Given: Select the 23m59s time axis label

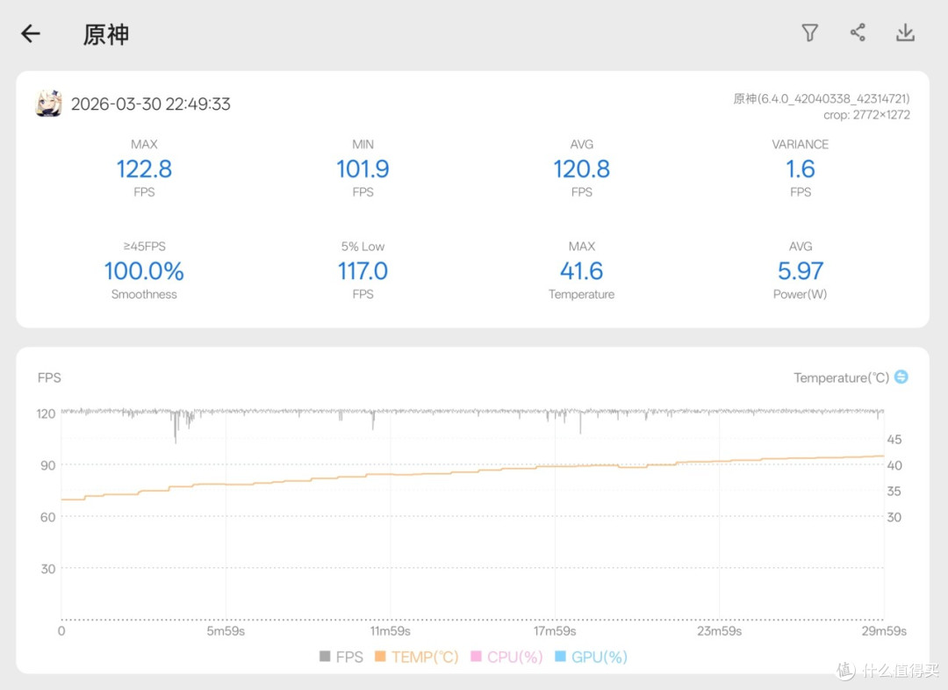Looking at the screenshot, I should click(719, 630).
